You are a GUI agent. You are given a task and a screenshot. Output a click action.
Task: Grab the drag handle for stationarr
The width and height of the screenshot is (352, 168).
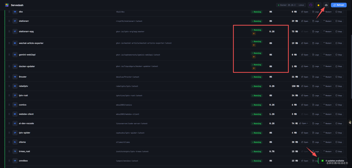pyautogui.click(x=9, y=21)
